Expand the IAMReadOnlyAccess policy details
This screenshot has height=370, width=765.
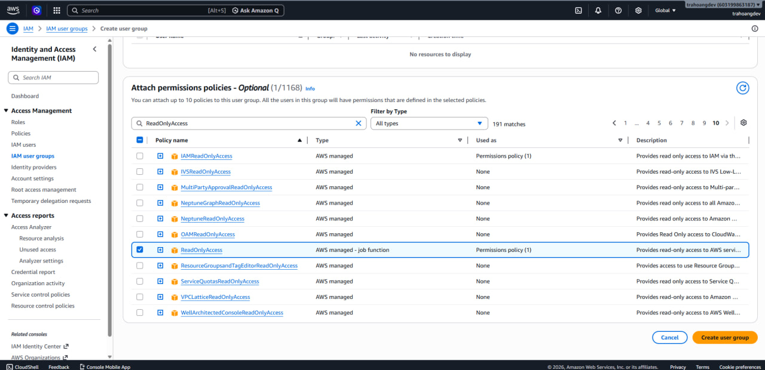click(x=160, y=156)
